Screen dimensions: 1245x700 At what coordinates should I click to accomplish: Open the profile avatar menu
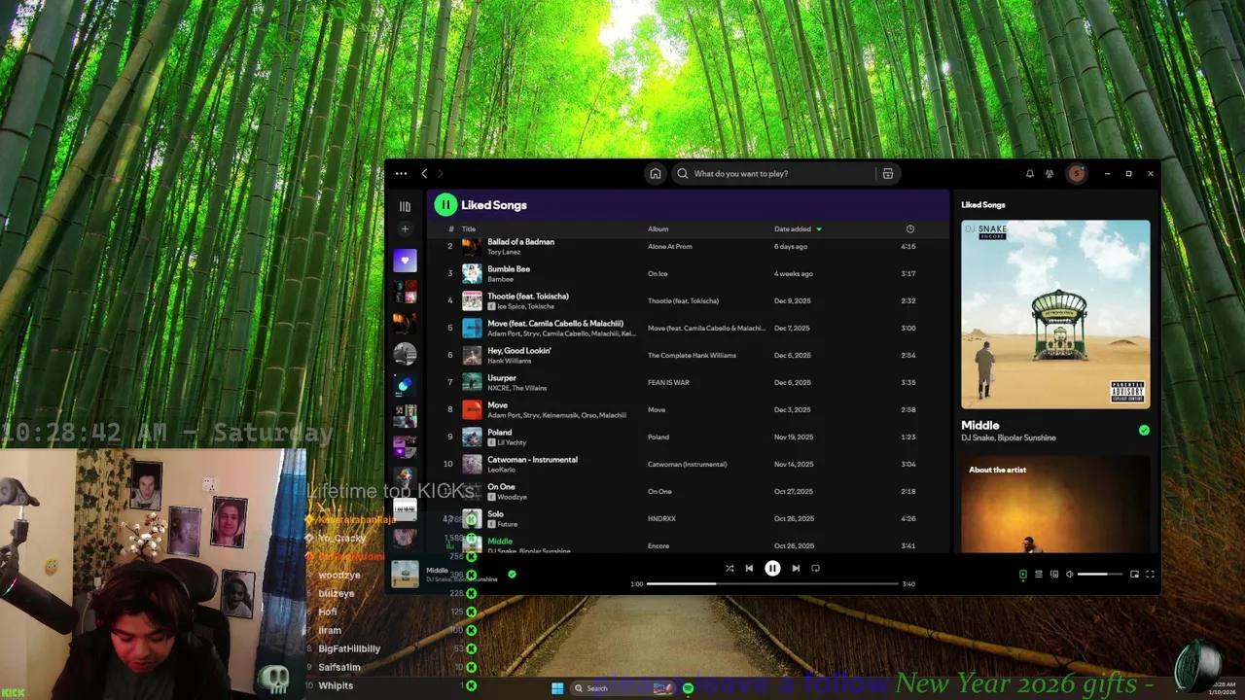coord(1077,173)
